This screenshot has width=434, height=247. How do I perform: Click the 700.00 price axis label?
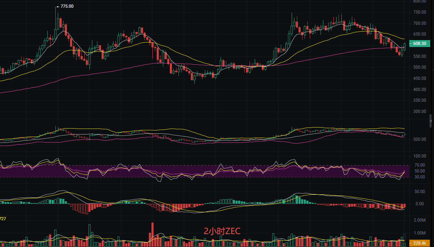419,23
